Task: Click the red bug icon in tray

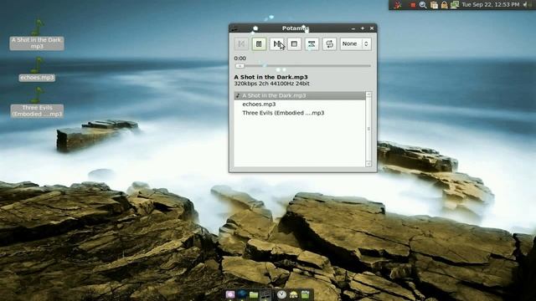Action: 397,5
